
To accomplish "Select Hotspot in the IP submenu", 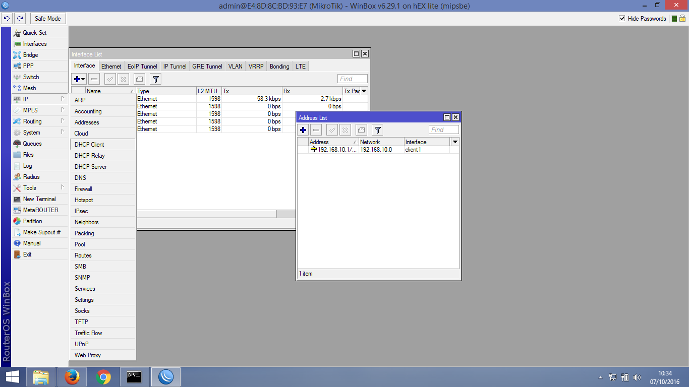I will (x=103, y=200).
